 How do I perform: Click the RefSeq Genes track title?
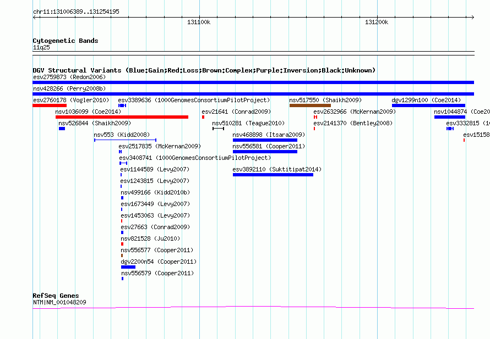click(56, 296)
